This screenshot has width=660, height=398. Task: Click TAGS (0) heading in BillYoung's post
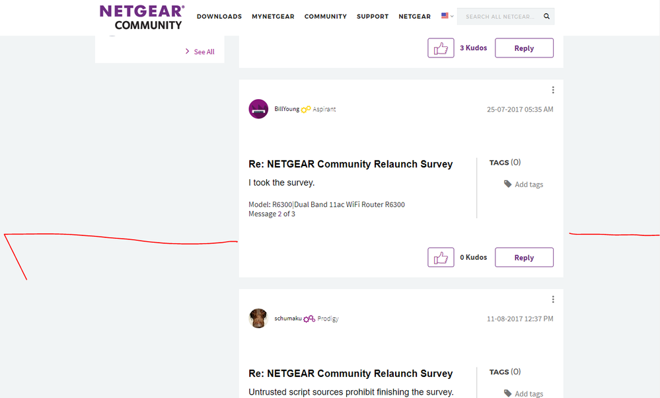(x=505, y=163)
